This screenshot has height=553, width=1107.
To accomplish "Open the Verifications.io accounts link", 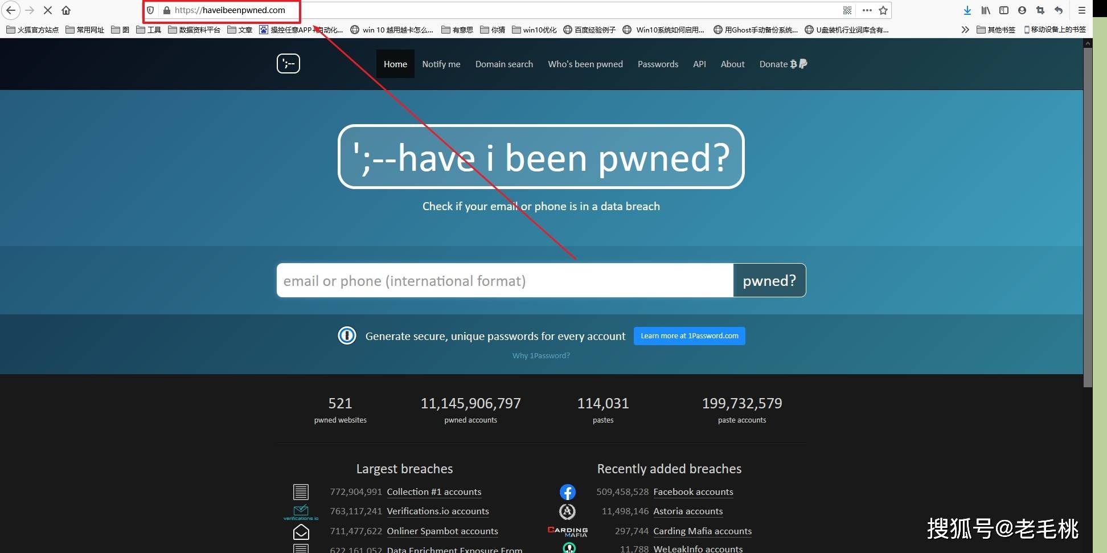I will click(438, 511).
